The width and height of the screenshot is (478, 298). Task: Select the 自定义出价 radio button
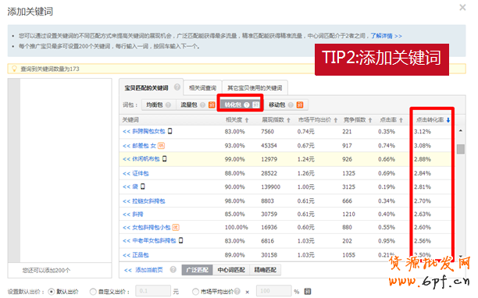point(93,292)
